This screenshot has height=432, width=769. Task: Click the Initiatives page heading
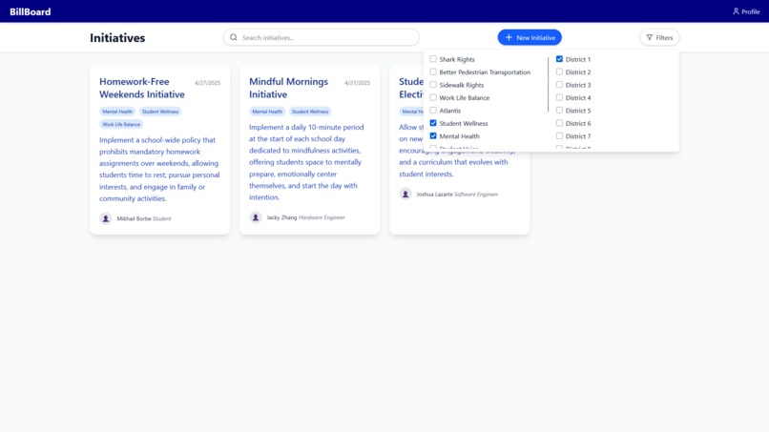click(117, 38)
